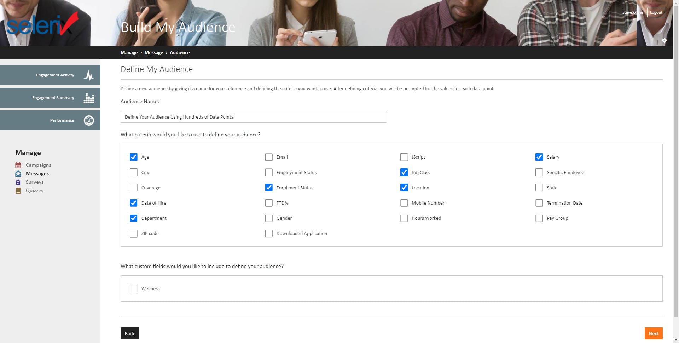Go to Message in the breadcrumb
The height and width of the screenshot is (343, 679).
tap(154, 52)
